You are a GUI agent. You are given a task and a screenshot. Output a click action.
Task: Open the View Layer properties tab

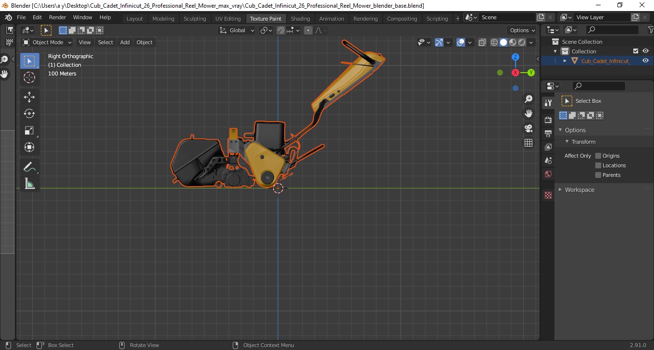click(548, 147)
